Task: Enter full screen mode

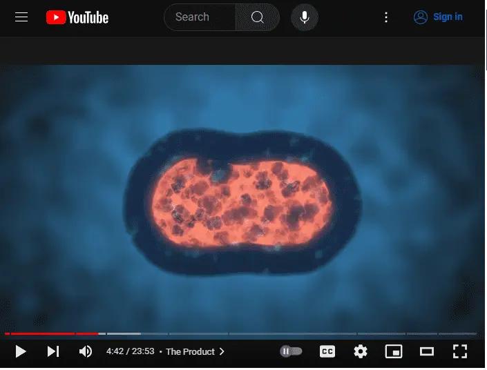Action: click(460, 351)
